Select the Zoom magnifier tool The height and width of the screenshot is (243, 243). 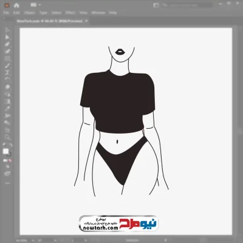(x=7, y=137)
